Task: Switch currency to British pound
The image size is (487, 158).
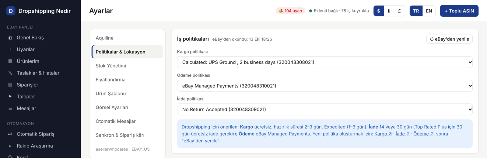Action: tap(399, 11)
